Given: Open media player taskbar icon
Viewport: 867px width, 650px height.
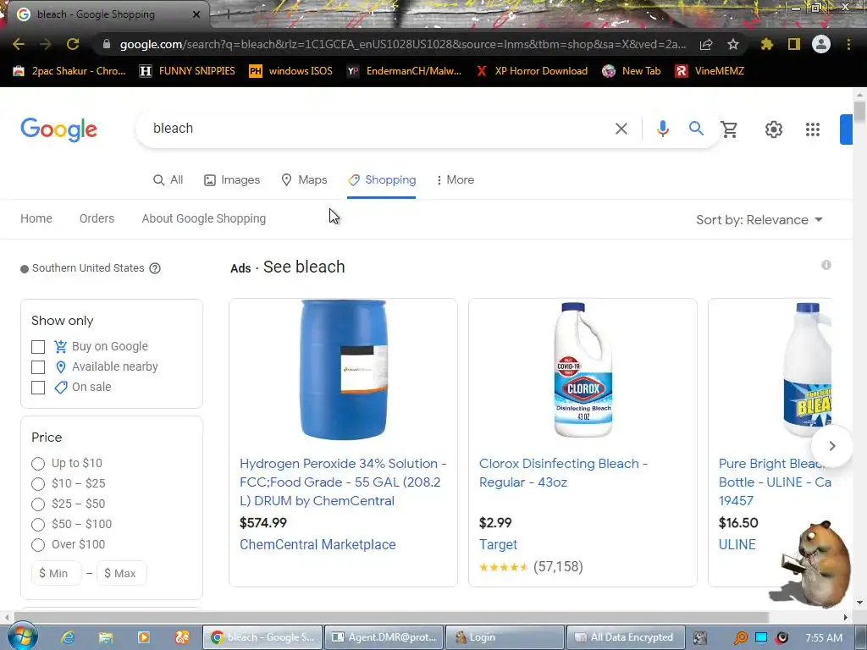Looking at the screenshot, I should [x=144, y=637].
